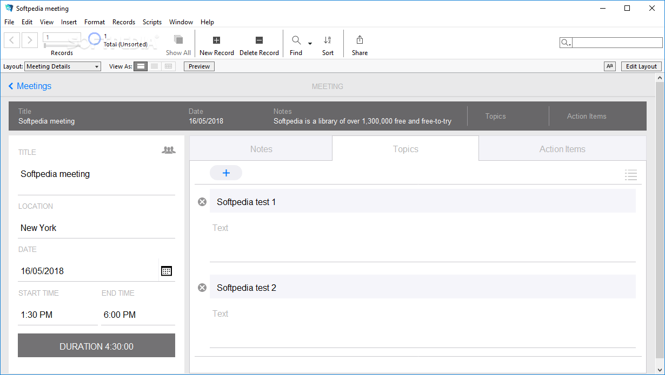
Task: Click the Date field 16/05/2018
Action: point(88,271)
